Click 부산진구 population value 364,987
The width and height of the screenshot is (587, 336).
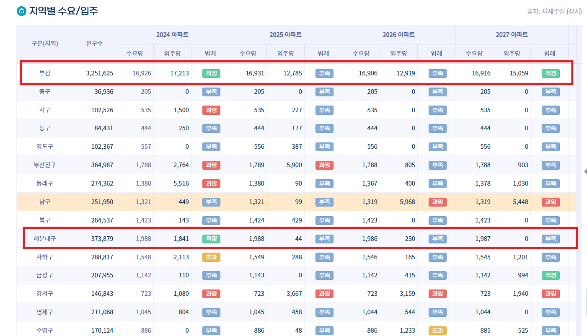click(102, 165)
